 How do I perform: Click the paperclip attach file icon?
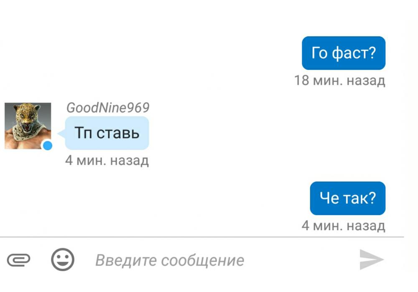point(19,260)
